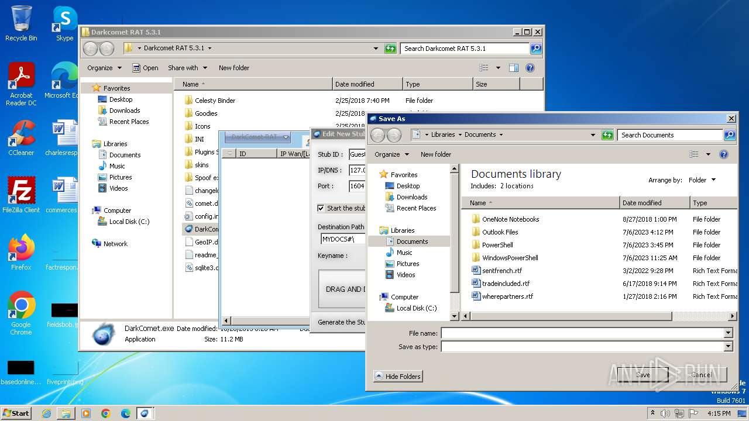749x421 pixels.
Task: Open Share with dropdown in explorer toolbar
Action: [187, 68]
